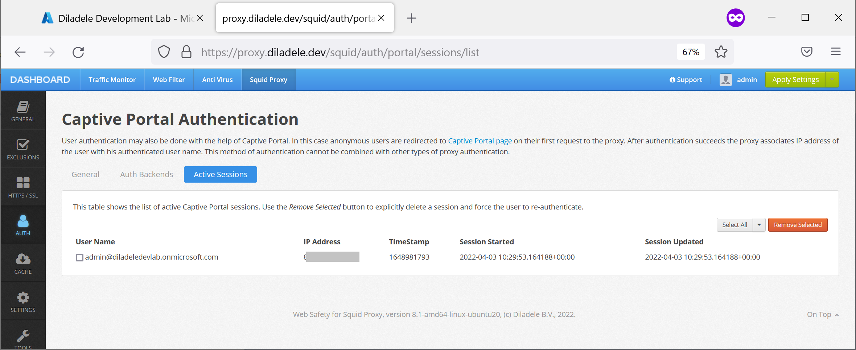The image size is (856, 350).
Task: Click the DASHBOARD logo link
Action: [40, 80]
